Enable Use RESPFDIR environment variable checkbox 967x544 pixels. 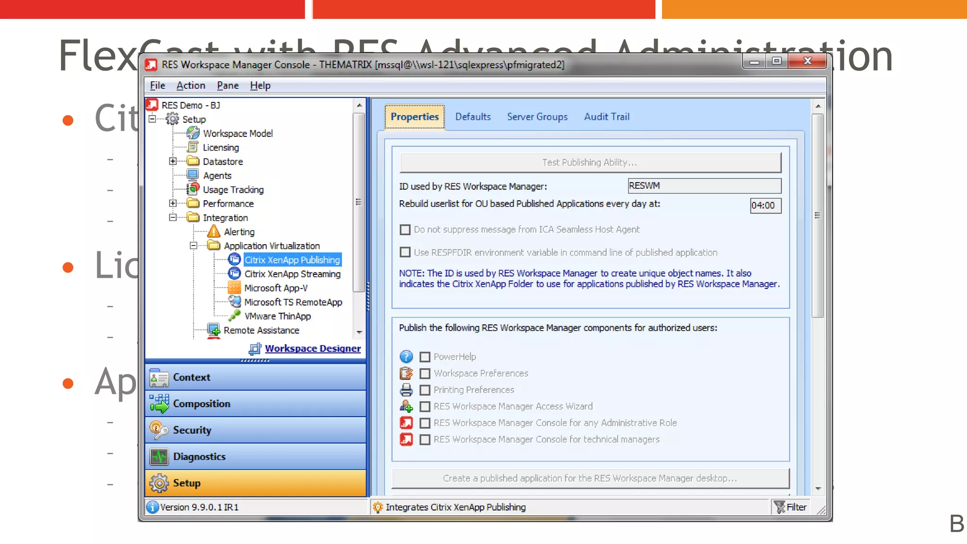point(405,252)
